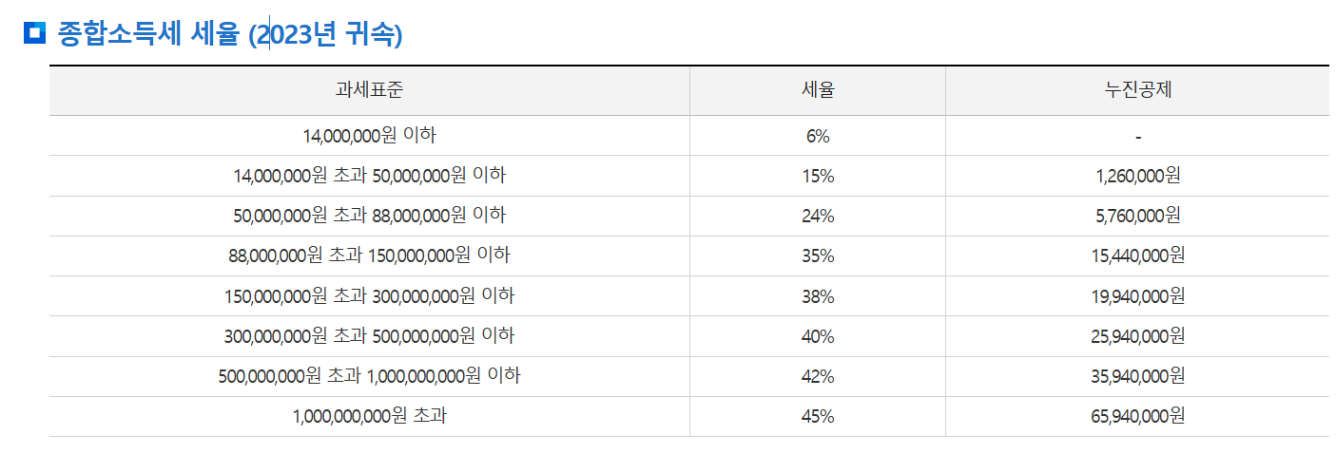1336x454 pixels.
Task: Click the blue square icon beside the heading
Action: coord(33,34)
